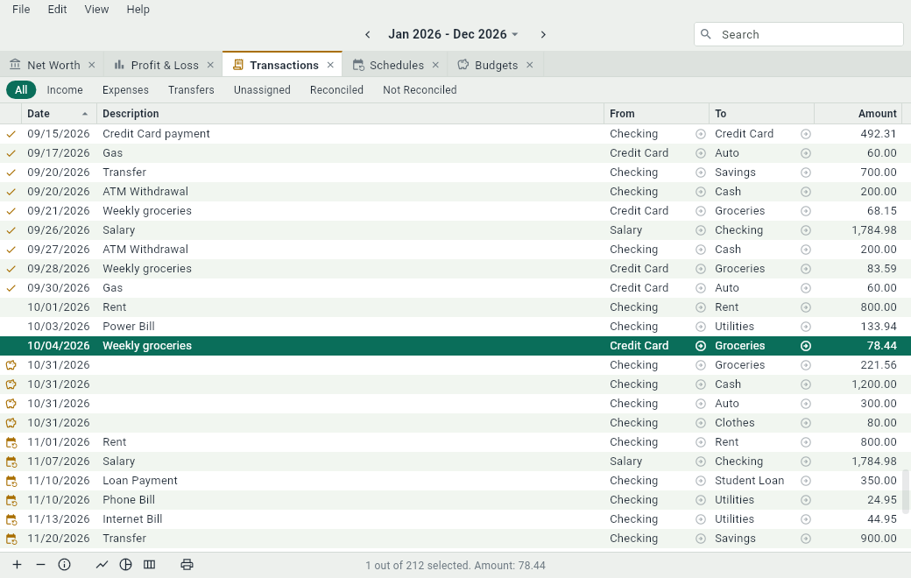Sort by the Amount column header
This screenshot has width=911, height=578.
coord(858,114)
